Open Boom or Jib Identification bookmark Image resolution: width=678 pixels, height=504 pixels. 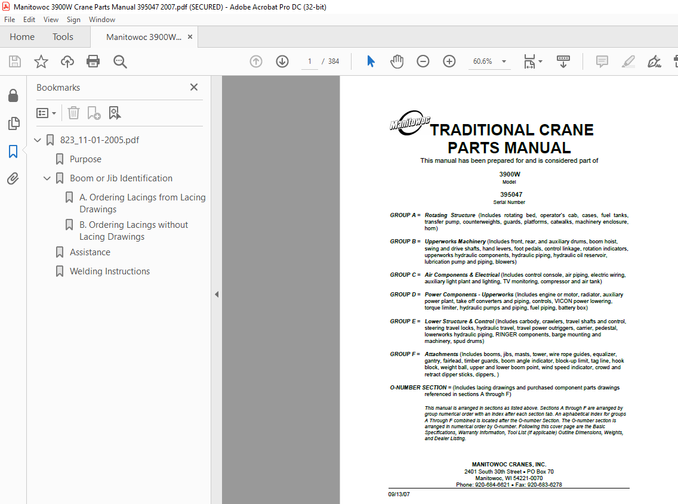click(121, 178)
